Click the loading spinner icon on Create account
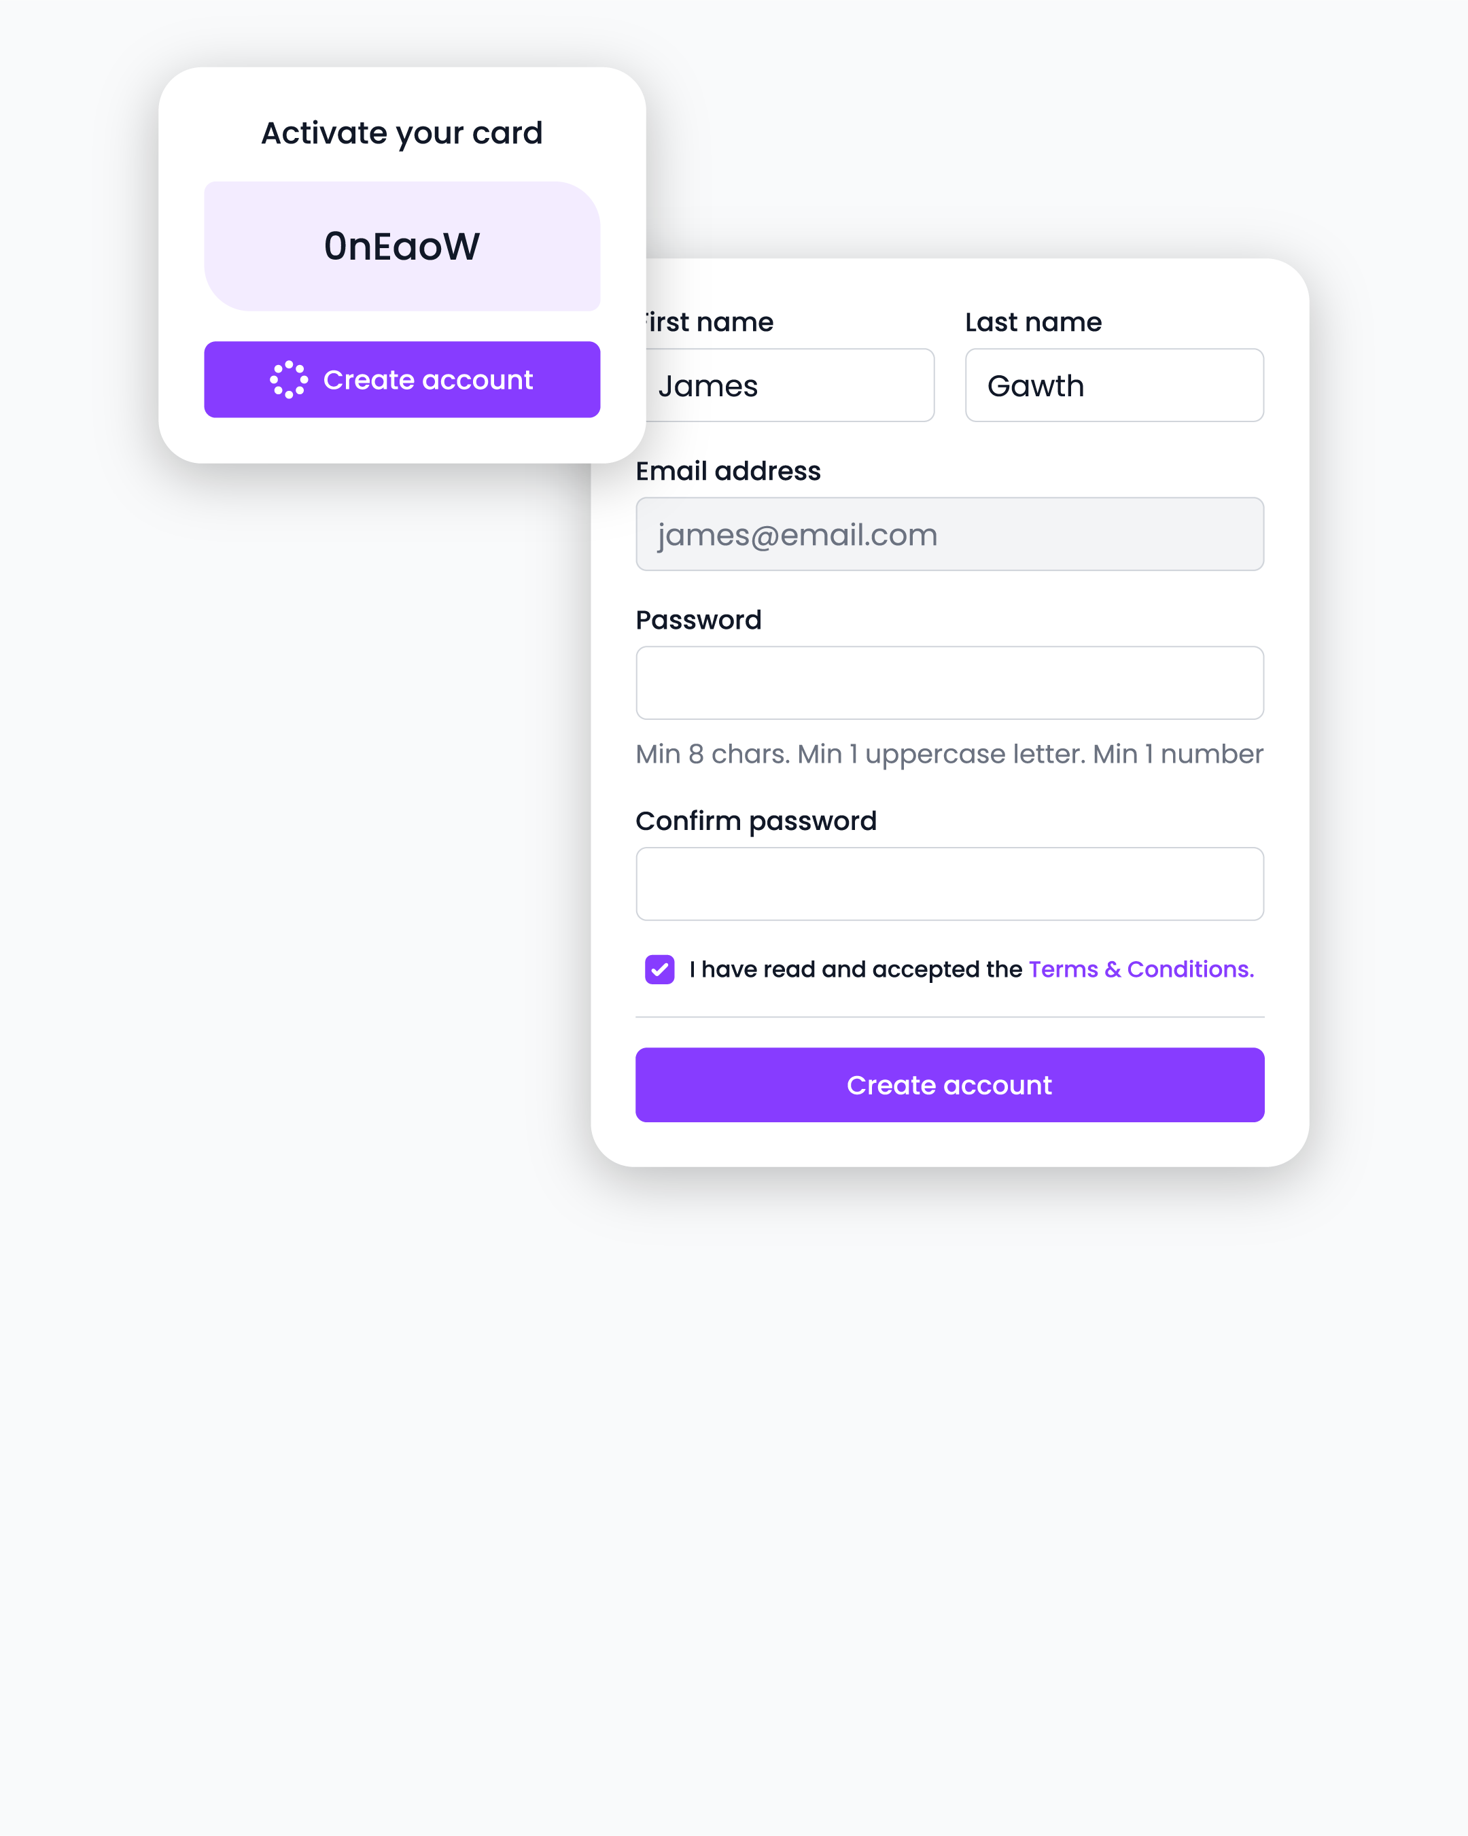Screen dimensions: 1468x1836 pos(289,380)
